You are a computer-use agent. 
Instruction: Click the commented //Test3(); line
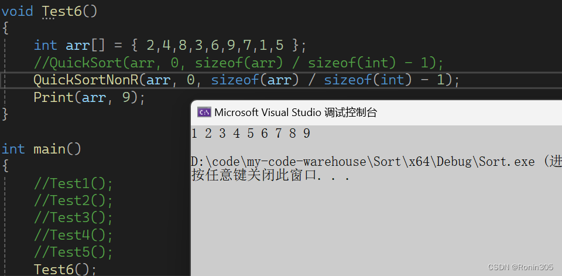coord(73,217)
